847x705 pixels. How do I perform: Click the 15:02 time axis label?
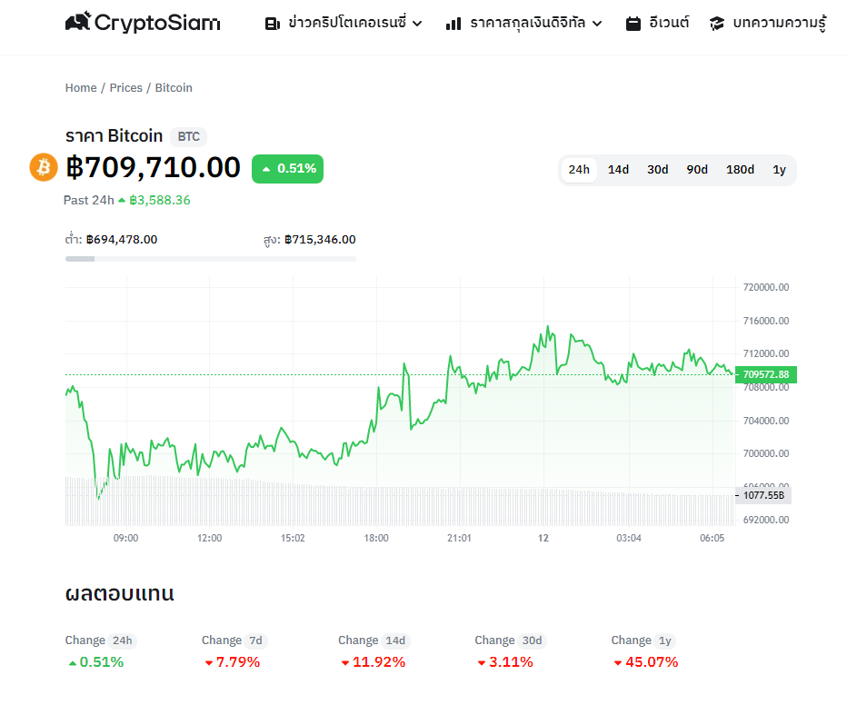[x=293, y=538]
